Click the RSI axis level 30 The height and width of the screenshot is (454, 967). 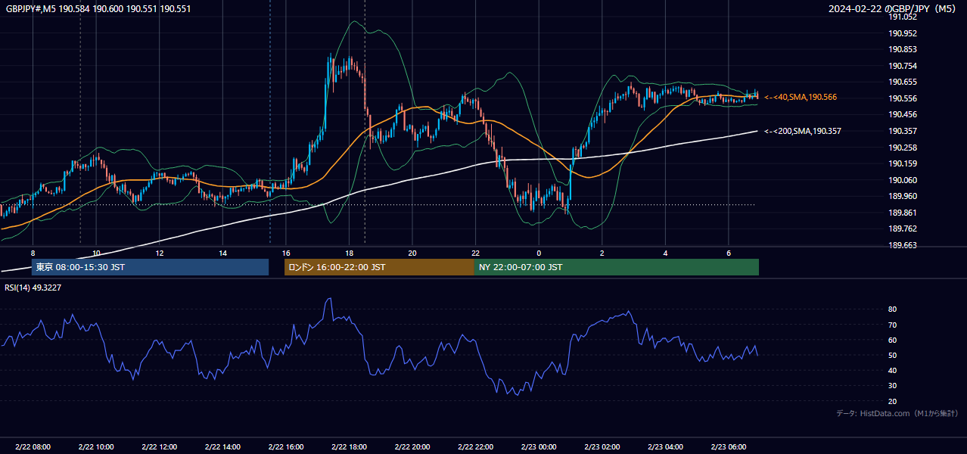coord(893,386)
